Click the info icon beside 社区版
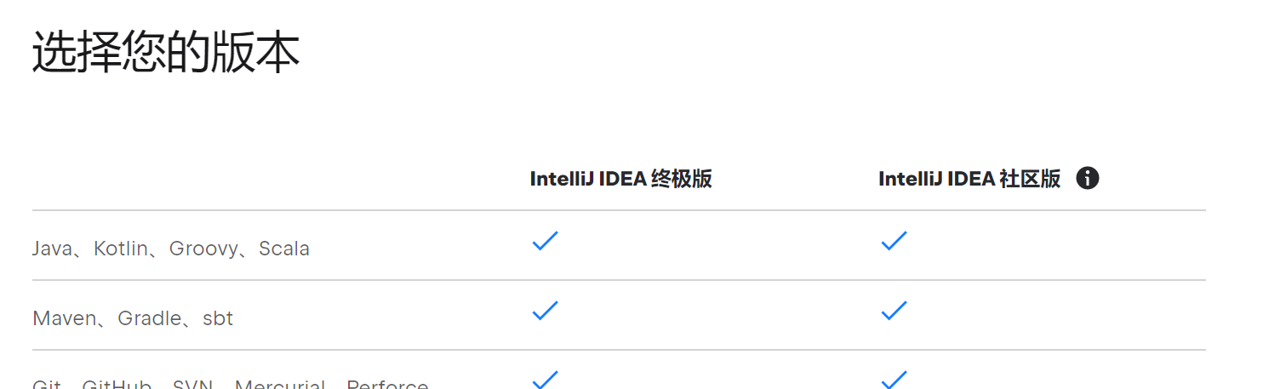Screen dimensions: 1286x389 1088,179
